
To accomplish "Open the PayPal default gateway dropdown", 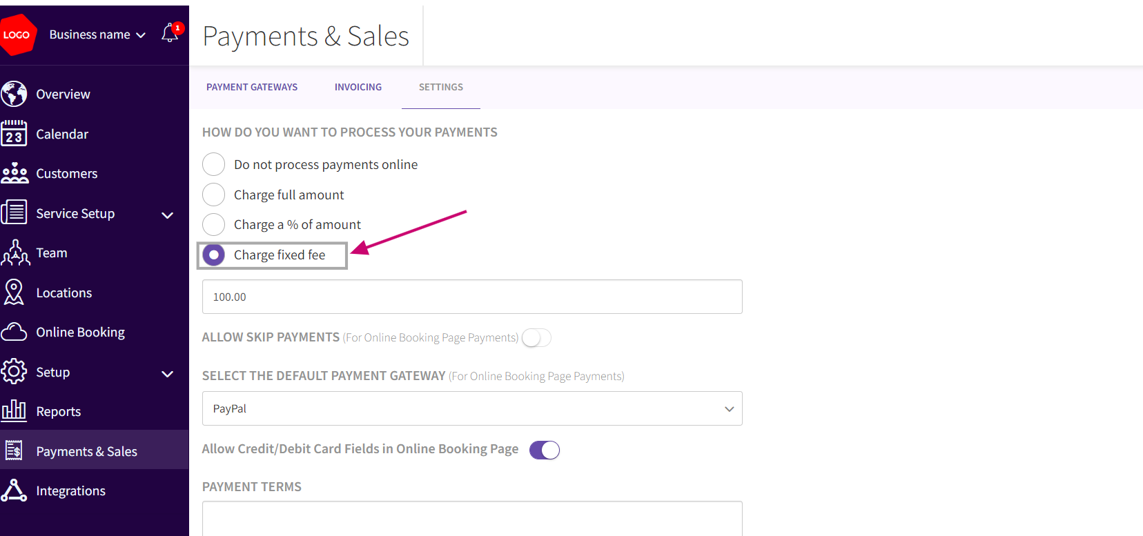I will [x=472, y=408].
